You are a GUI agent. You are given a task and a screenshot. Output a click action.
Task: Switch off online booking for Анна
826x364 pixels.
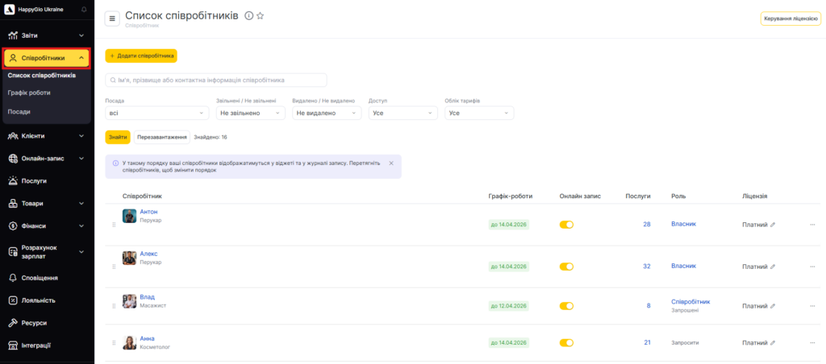click(566, 343)
